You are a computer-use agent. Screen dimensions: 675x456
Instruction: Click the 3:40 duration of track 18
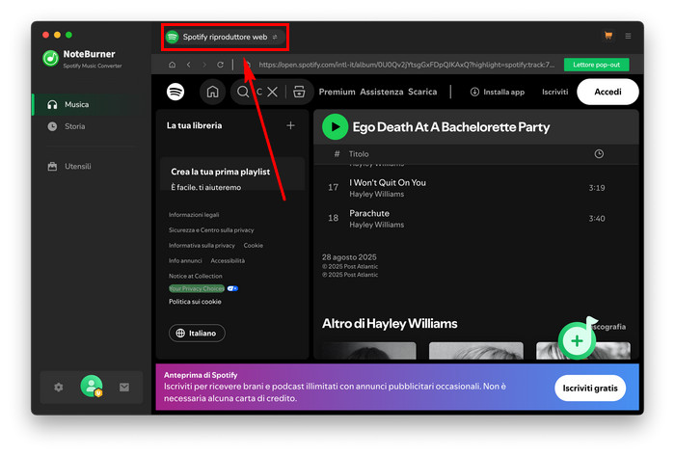(x=597, y=219)
